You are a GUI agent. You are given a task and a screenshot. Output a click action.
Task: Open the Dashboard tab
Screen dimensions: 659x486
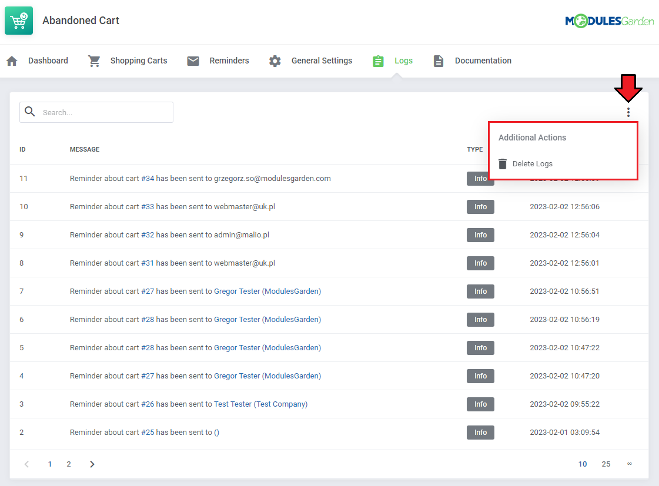click(x=48, y=61)
